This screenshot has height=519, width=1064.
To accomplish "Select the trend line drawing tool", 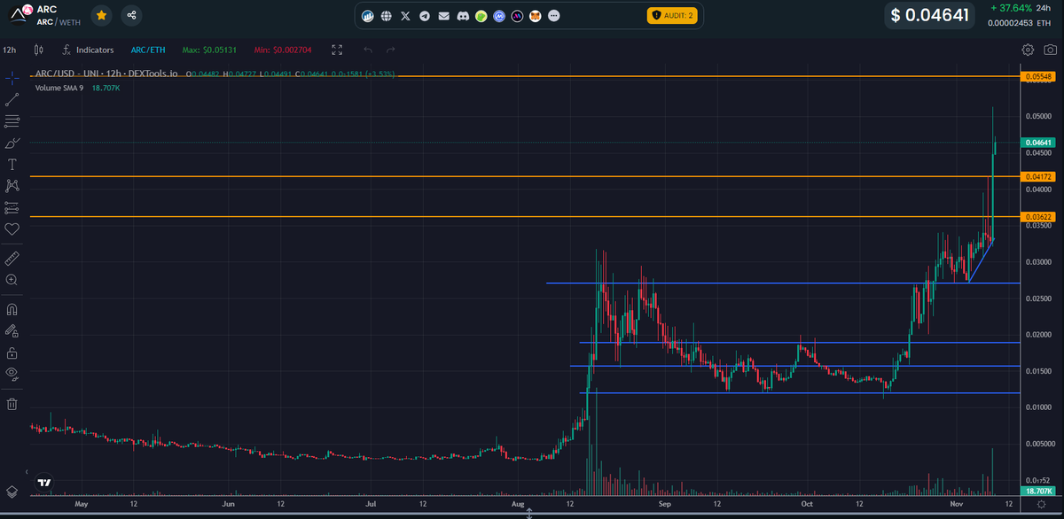I will [x=12, y=100].
